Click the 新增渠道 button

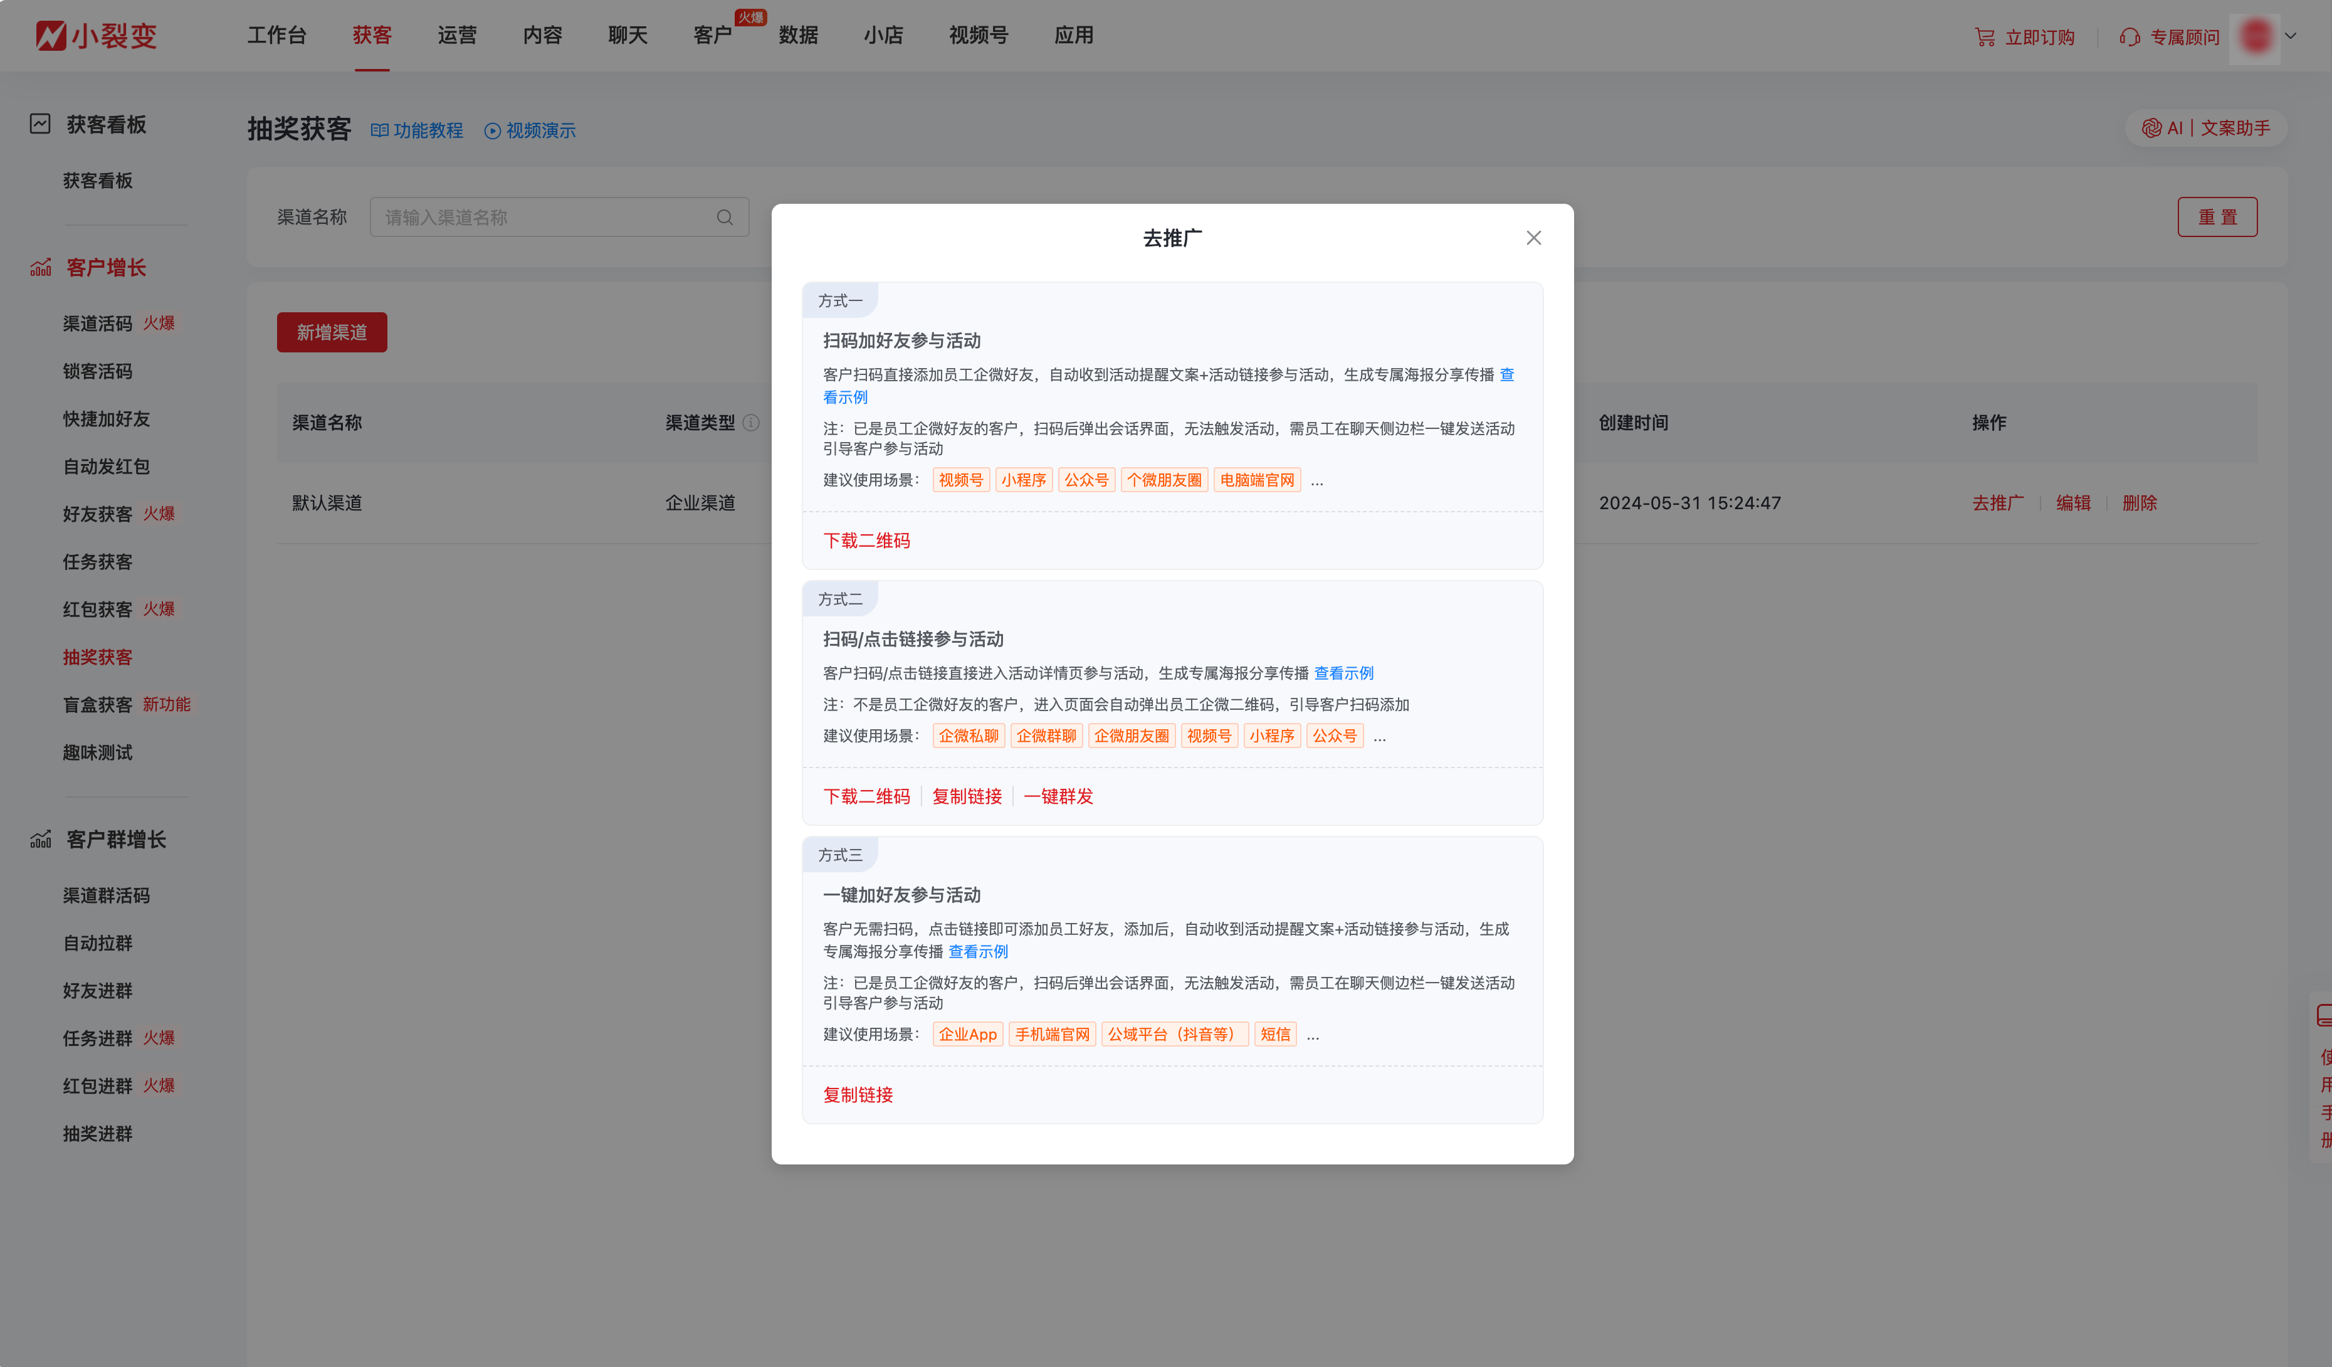coord(331,332)
